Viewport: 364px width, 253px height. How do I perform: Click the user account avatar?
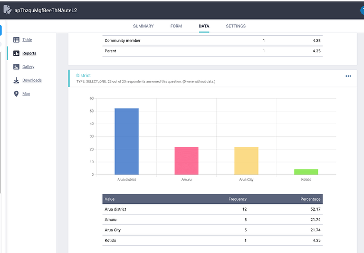click(362, 10)
